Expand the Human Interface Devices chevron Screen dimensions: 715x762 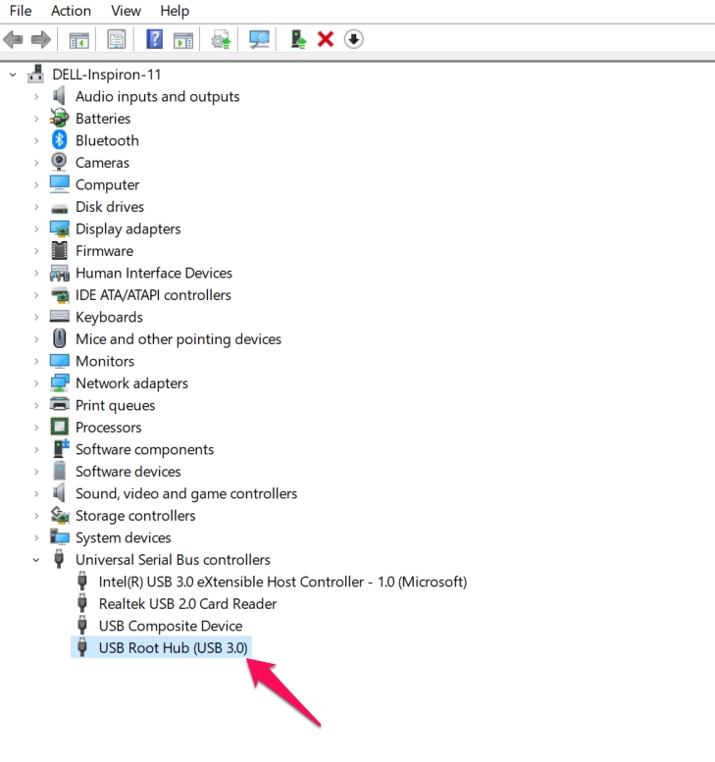36,273
